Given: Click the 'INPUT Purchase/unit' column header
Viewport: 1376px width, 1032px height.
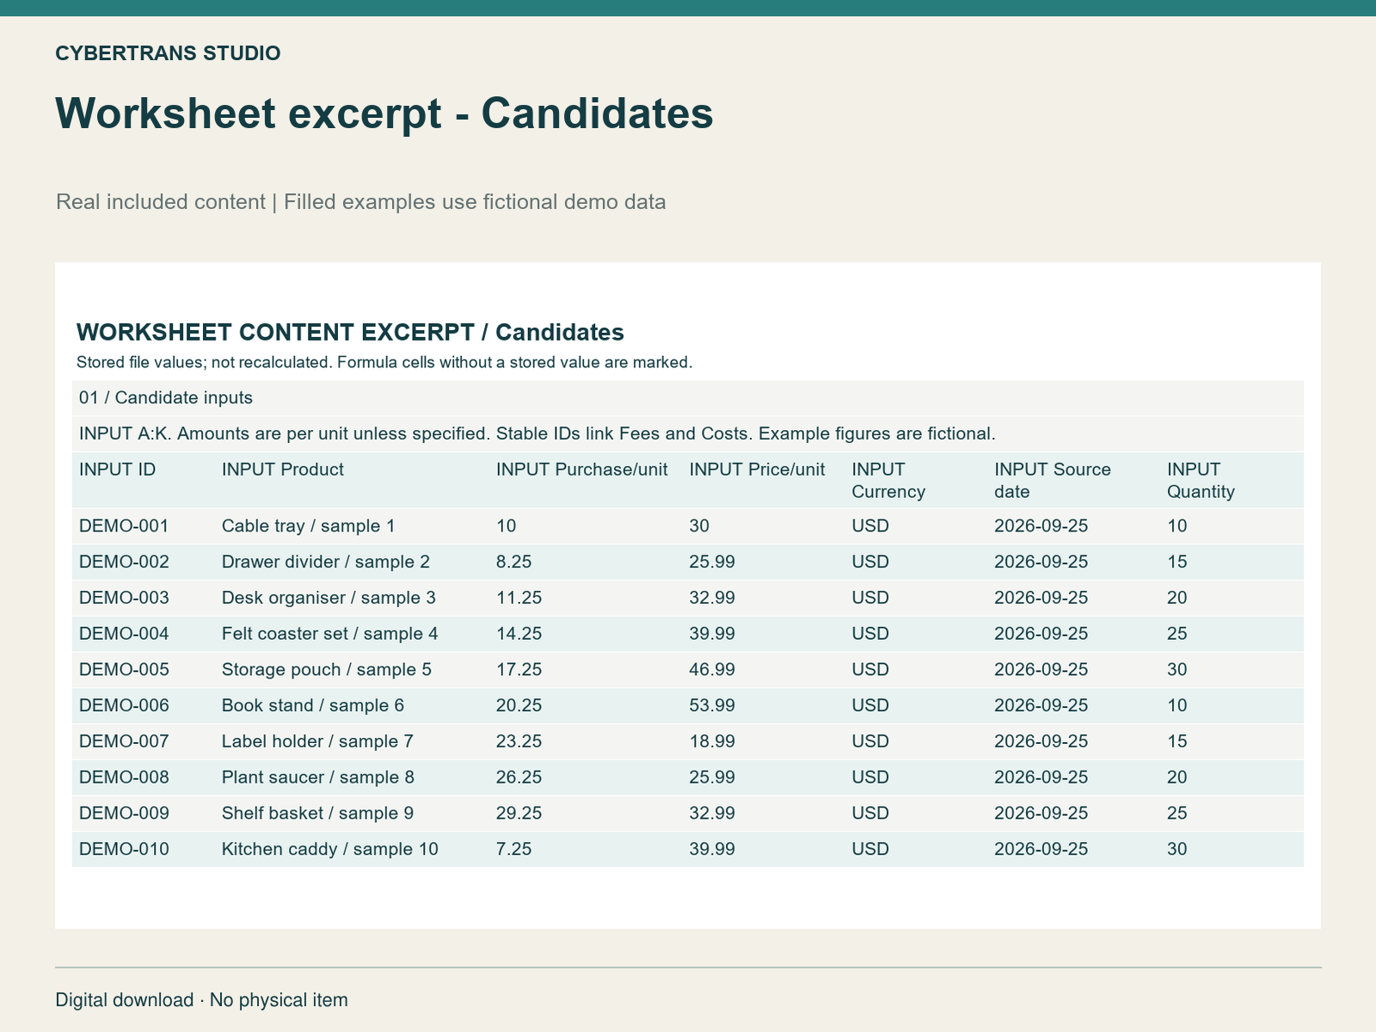Looking at the screenshot, I should tap(582, 470).
